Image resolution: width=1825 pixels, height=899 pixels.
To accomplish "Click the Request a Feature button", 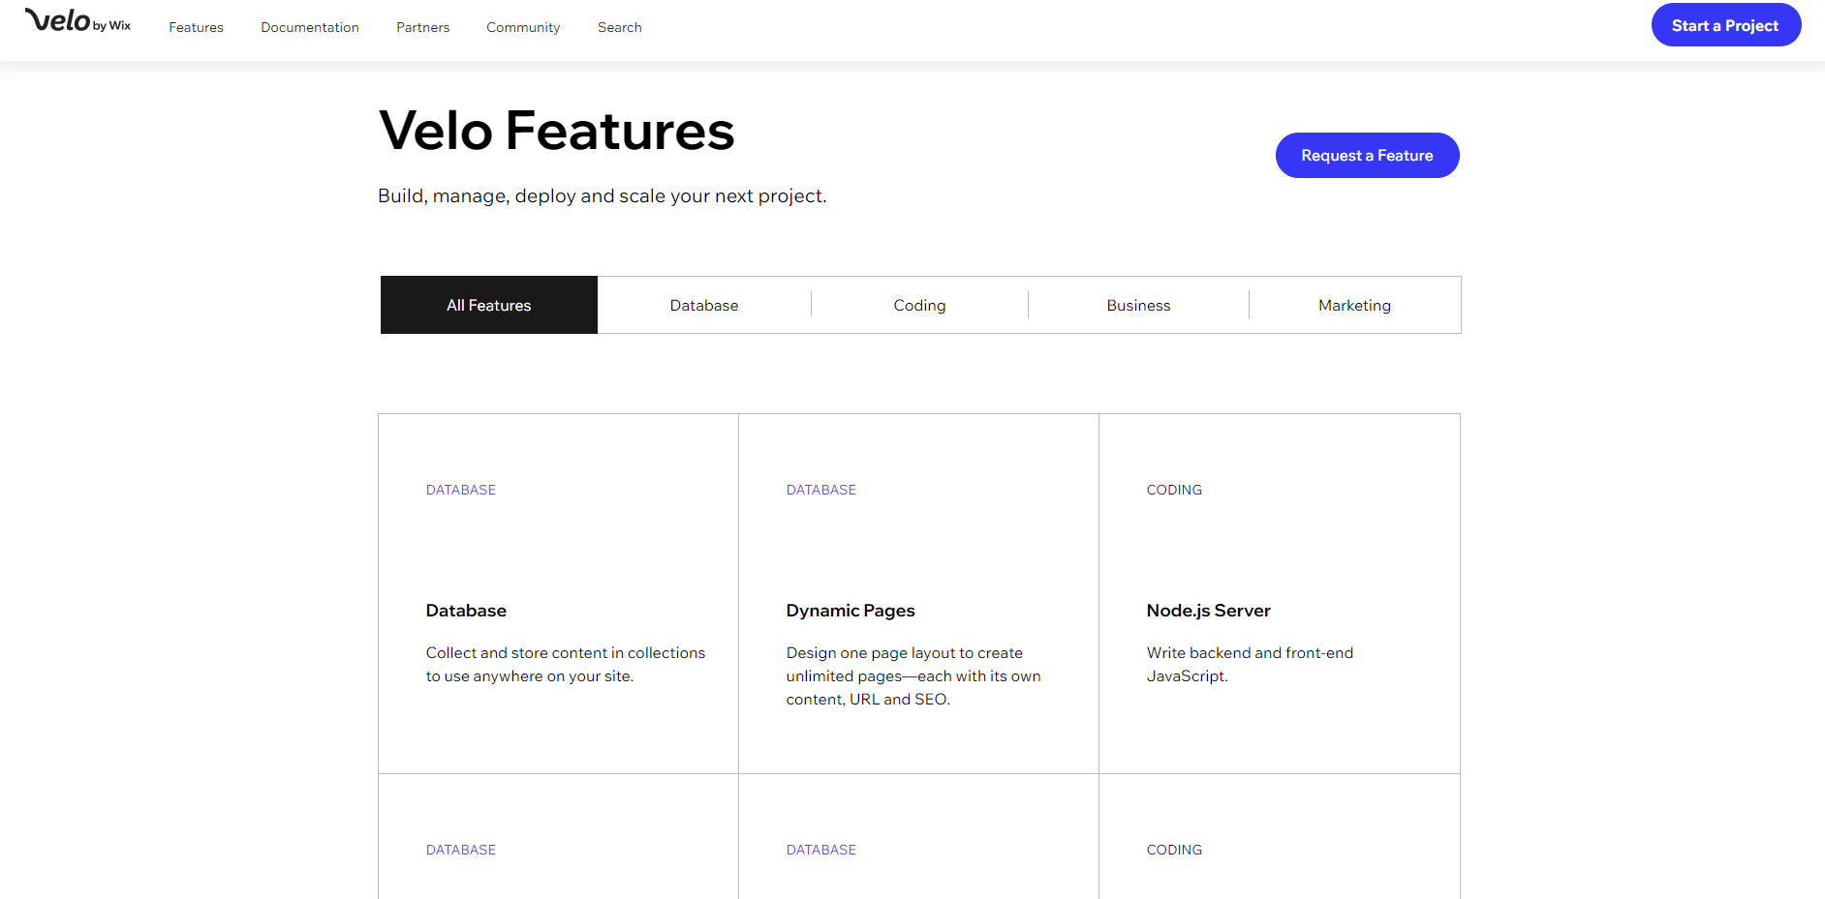I will [x=1367, y=155].
